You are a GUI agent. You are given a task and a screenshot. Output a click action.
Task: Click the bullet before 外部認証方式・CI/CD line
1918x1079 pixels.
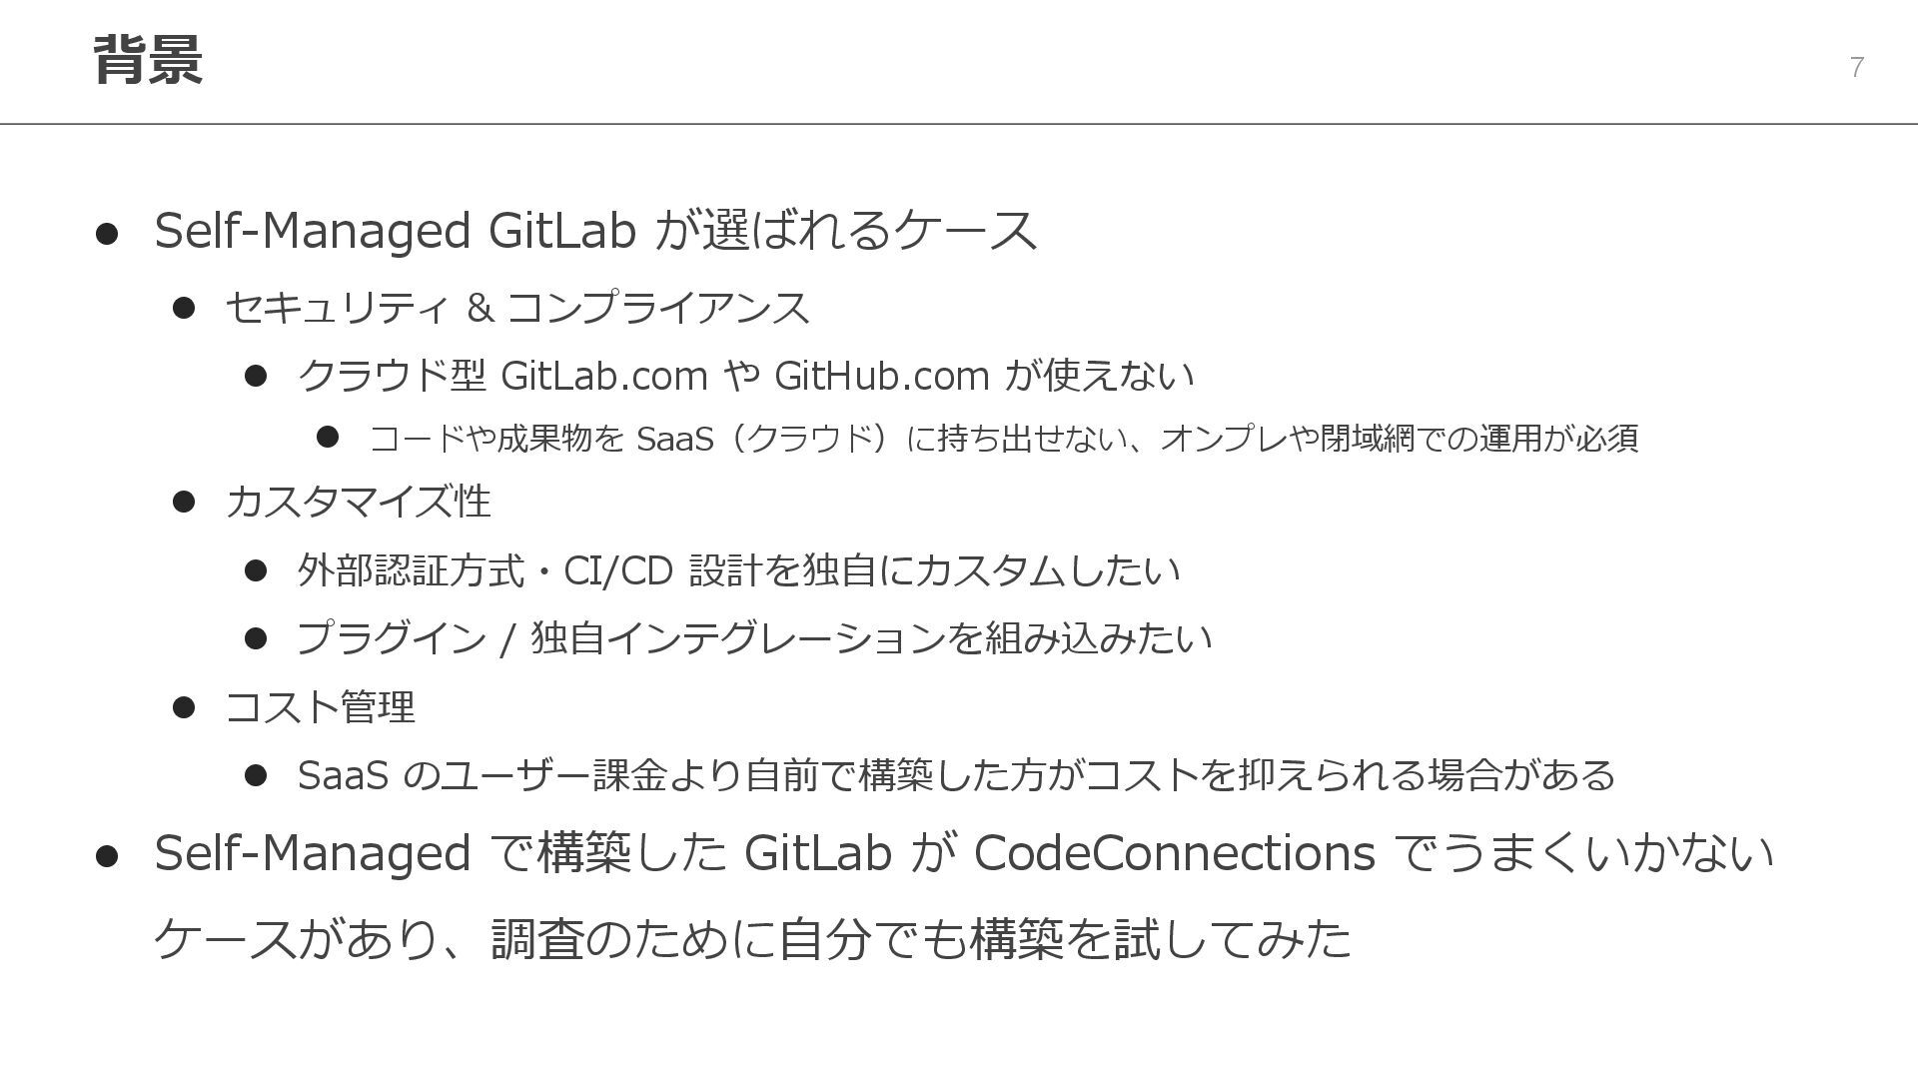pos(256,570)
